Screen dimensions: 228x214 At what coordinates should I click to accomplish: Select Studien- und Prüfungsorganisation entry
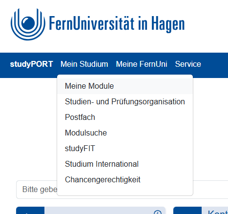pos(125,101)
